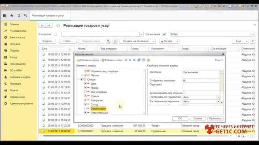Open Продажи section in sidebar
259x145 pixels.
click(15, 44)
